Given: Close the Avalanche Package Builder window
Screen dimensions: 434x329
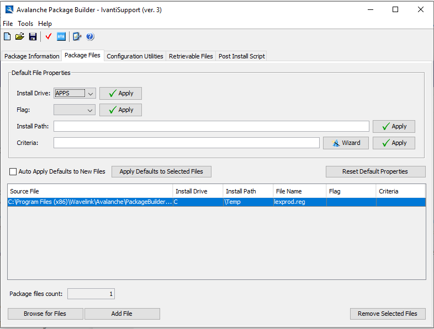Looking at the screenshot, I should pos(420,10).
